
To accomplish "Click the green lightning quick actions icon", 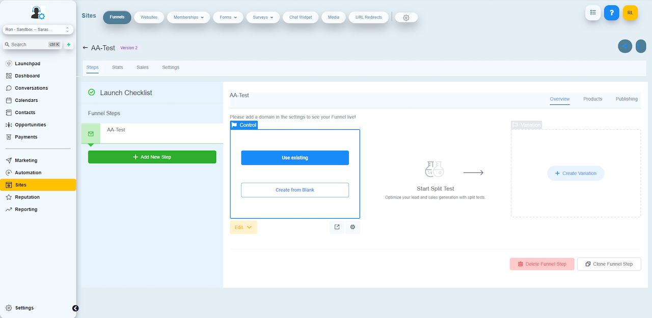I will (69, 45).
